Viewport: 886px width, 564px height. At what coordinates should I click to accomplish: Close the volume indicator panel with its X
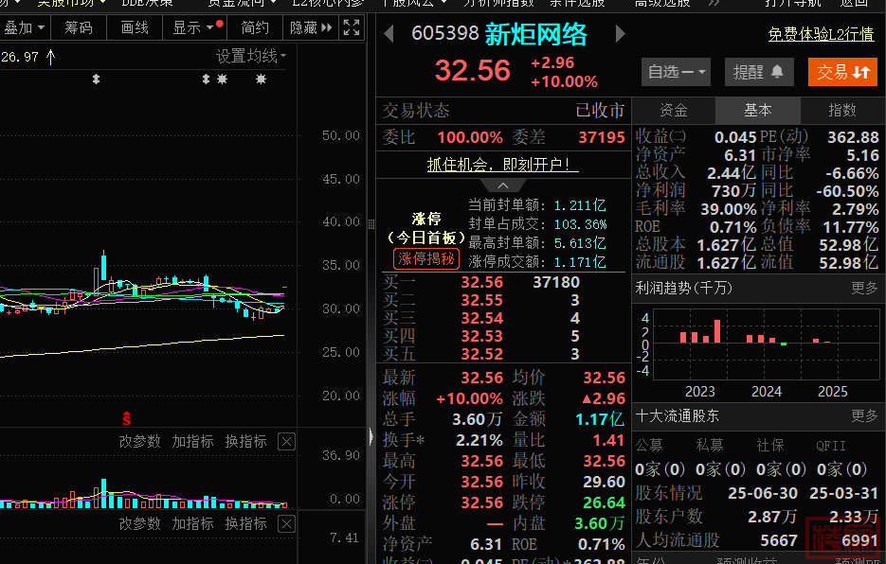point(286,442)
